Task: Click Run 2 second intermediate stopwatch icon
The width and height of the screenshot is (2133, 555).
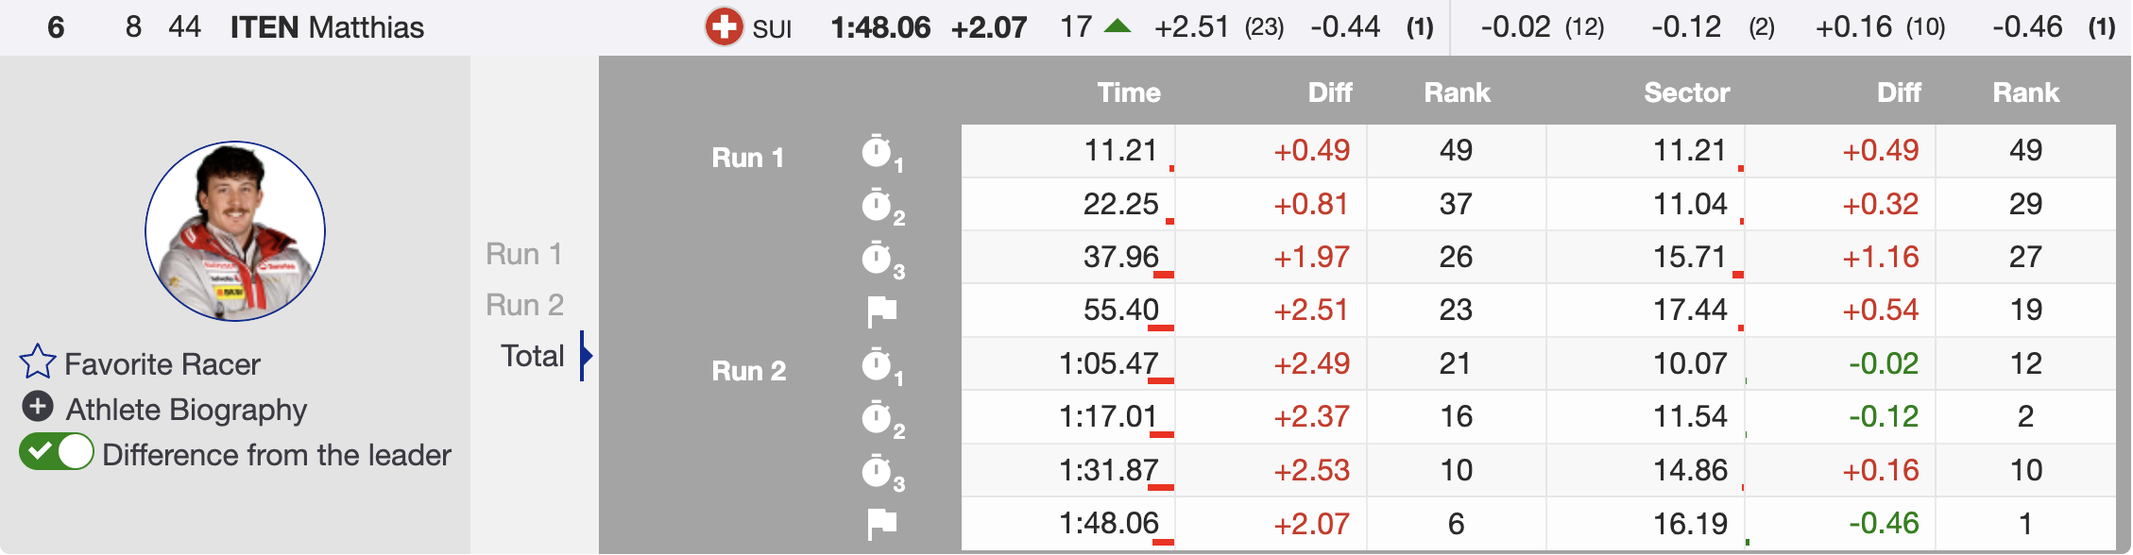Action: (878, 417)
